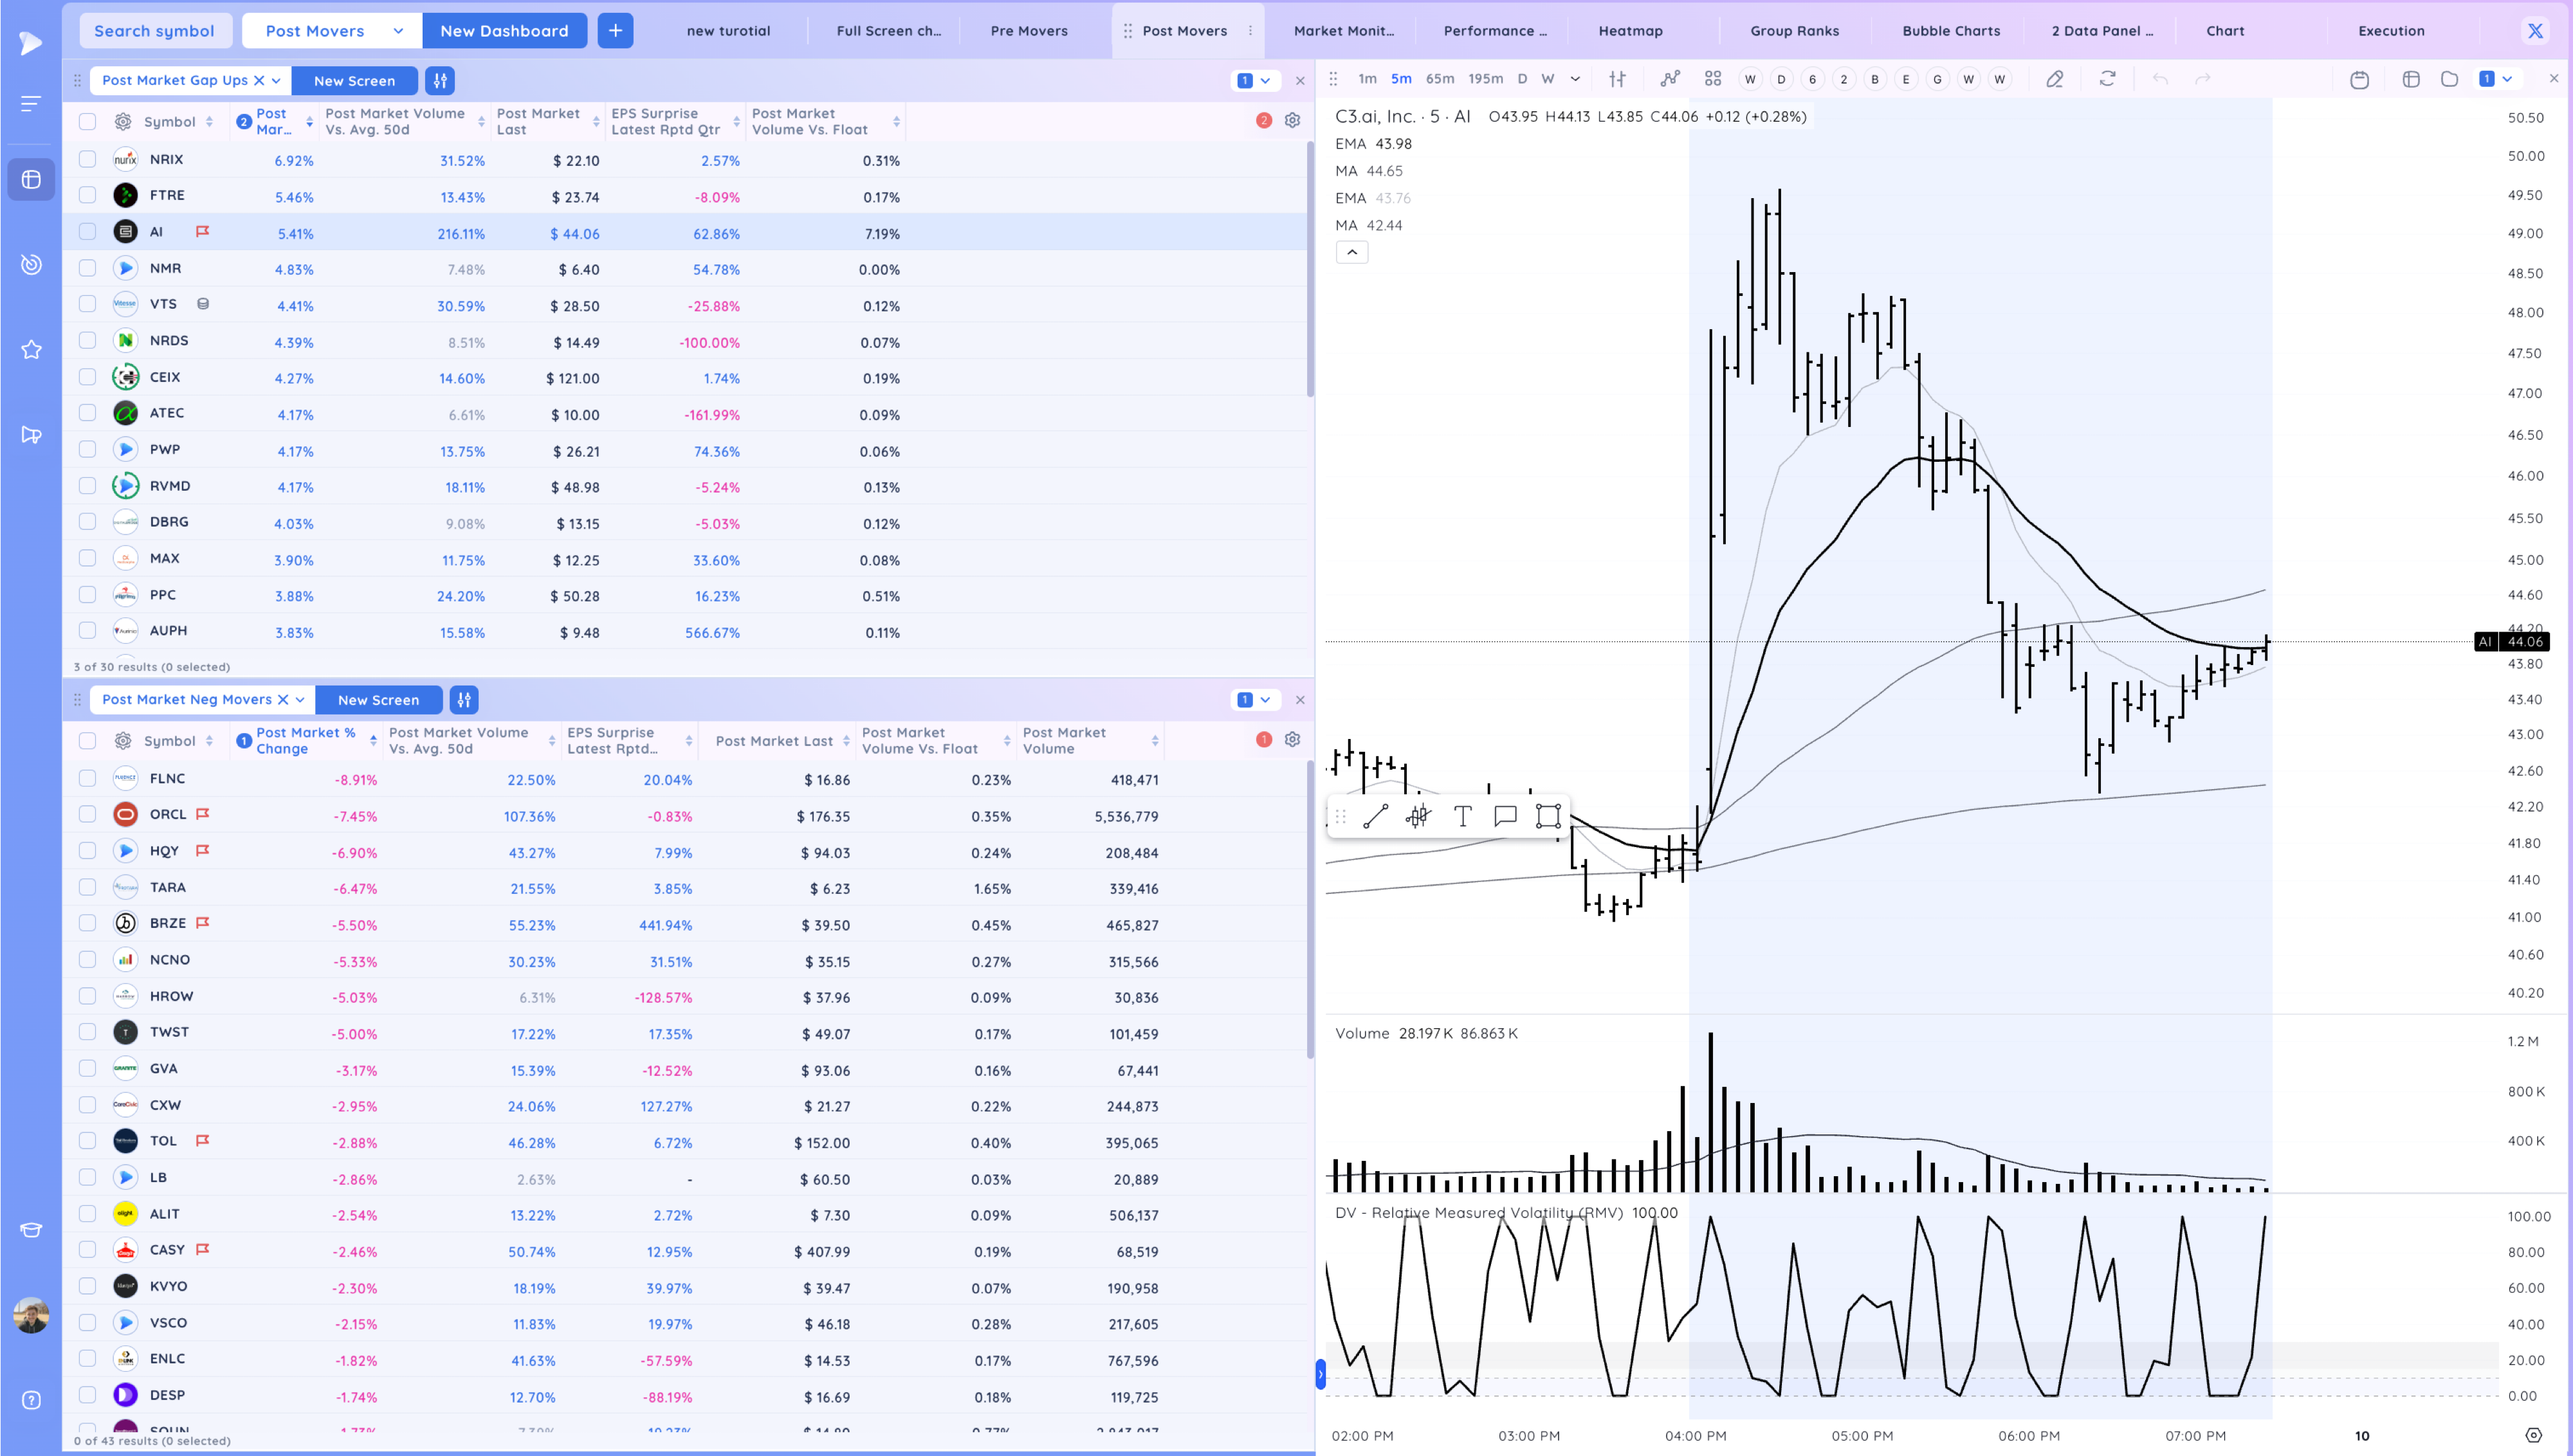Screen dimensions: 2573x1456
Task: Open filter sliders for Post Market Neg Movers
Action: pyautogui.click(x=464, y=700)
